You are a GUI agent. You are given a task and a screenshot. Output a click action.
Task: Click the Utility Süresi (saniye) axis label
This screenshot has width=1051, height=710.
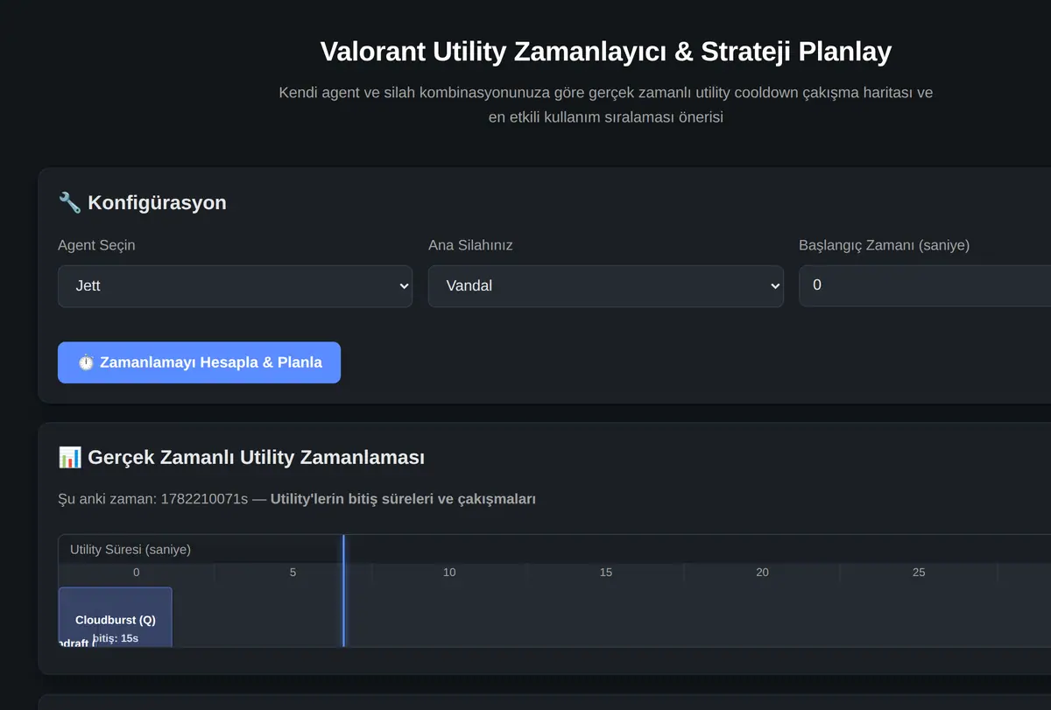coord(130,550)
